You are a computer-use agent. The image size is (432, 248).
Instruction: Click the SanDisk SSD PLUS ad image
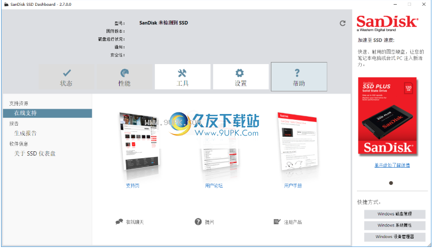387,116
